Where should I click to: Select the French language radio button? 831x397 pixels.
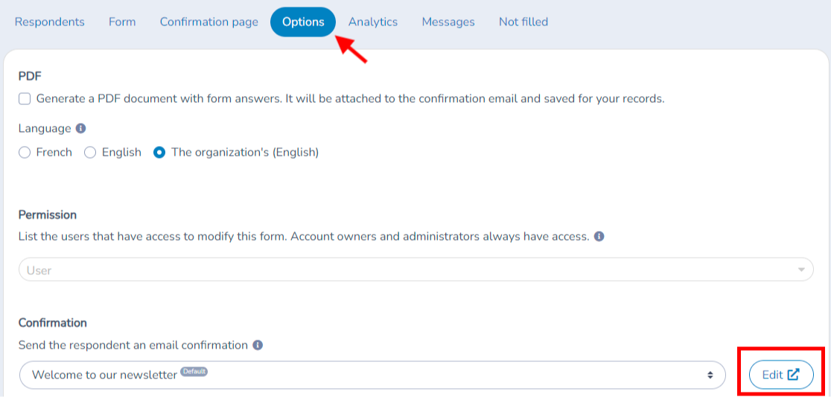[x=25, y=153]
